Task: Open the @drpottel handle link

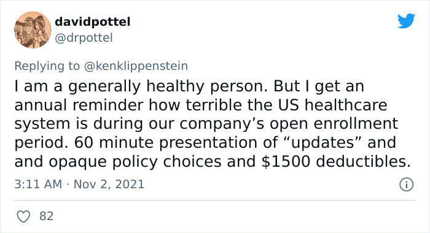Action: point(84,38)
